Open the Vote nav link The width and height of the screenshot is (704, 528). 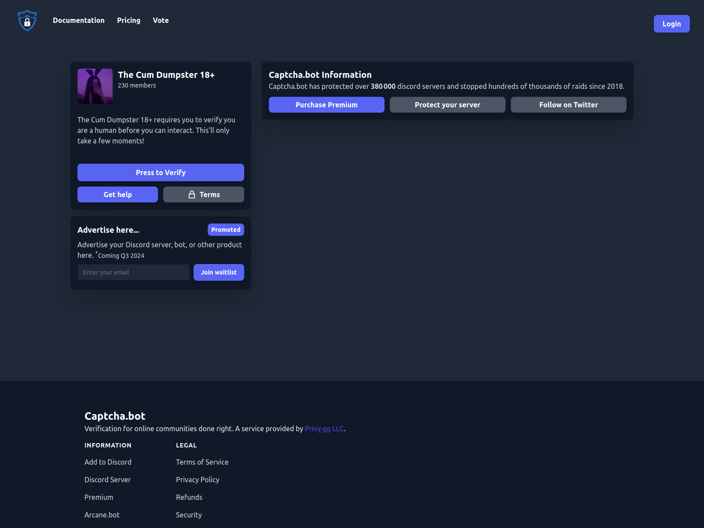click(x=161, y=20)
